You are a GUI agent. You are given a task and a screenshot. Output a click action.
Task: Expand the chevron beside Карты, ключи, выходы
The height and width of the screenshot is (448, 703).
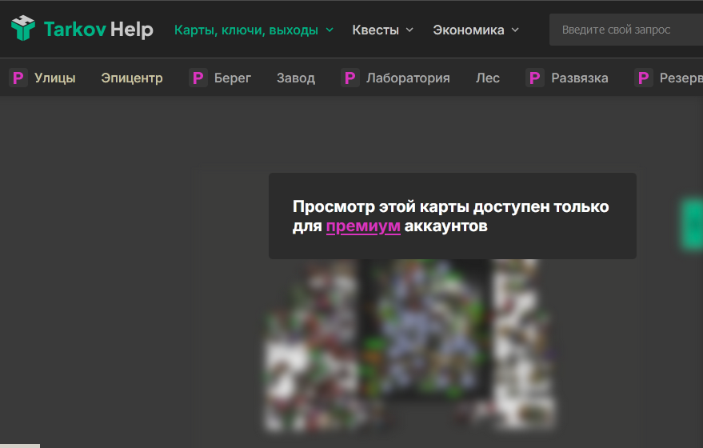[330, 30]
